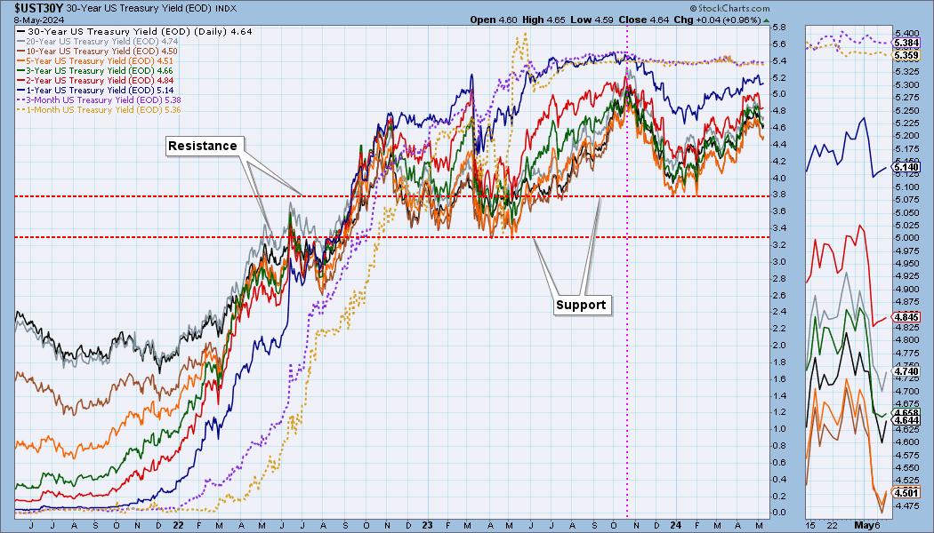
Task: Click the Close 4.64 value in header
Action: point(644,20)
